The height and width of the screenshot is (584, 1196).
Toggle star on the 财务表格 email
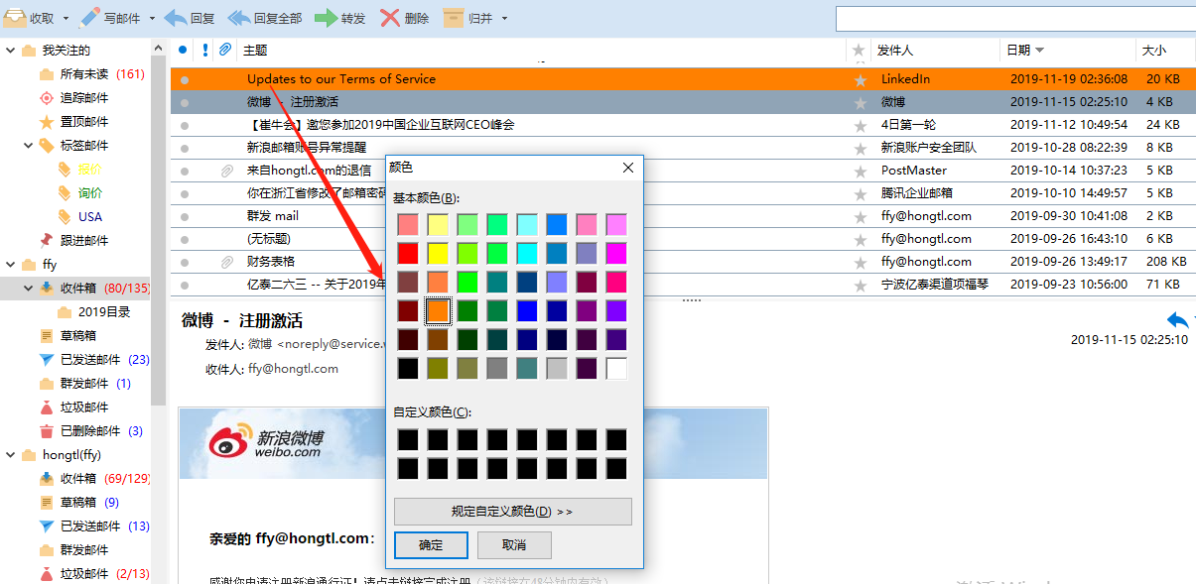pos(860,263)
